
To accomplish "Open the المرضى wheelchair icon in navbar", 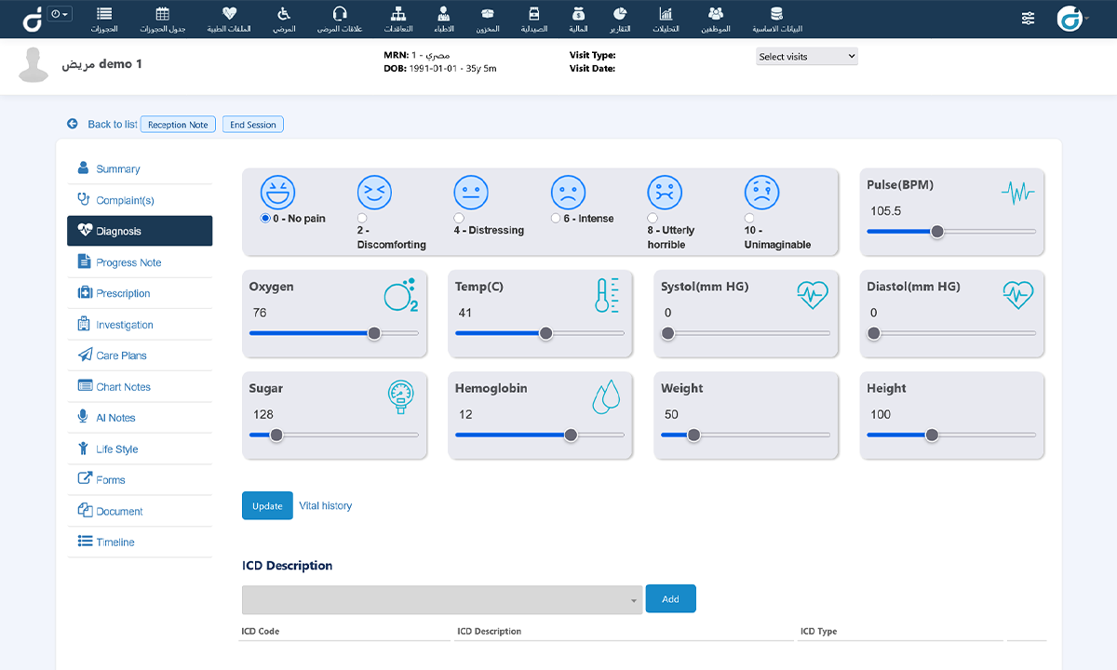I will [284, 13].
